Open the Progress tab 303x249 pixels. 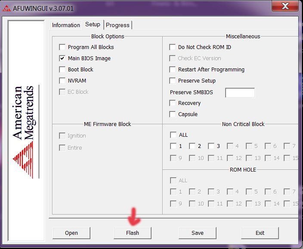point(117,25)
